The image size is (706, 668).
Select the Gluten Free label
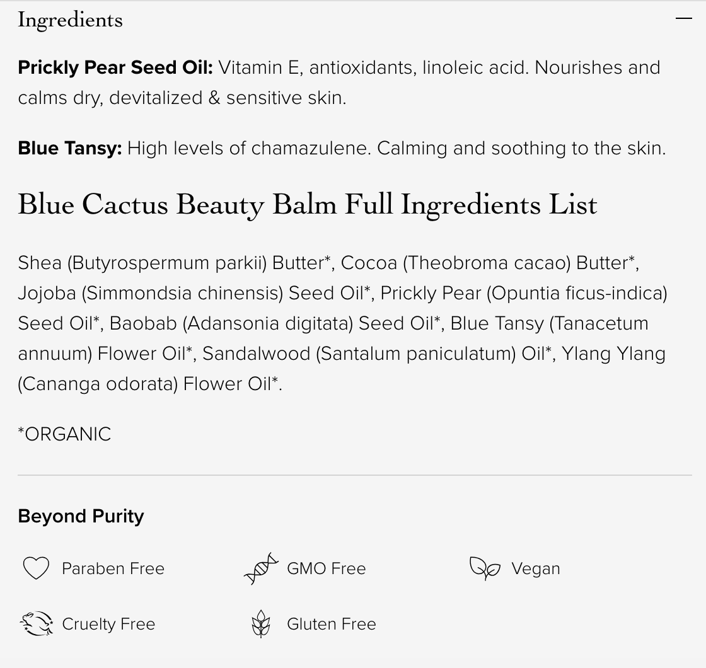click(x=331, y=624)
